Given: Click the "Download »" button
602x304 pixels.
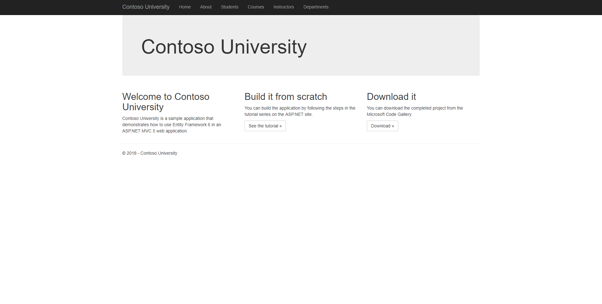Looking at the screenshot, I should tap(382, 126).
